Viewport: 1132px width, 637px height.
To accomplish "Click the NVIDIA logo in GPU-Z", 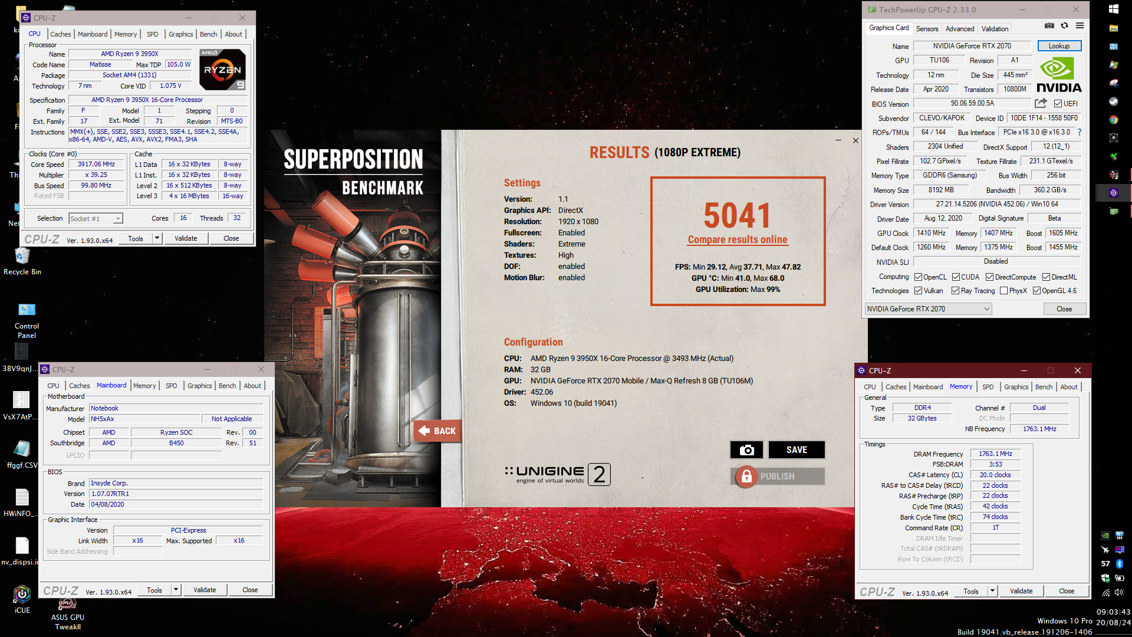I will (x=1059, y=75).
